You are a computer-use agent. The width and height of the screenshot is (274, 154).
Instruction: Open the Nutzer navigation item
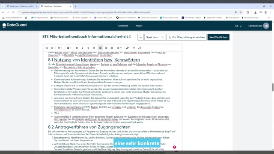click(139, 26)
